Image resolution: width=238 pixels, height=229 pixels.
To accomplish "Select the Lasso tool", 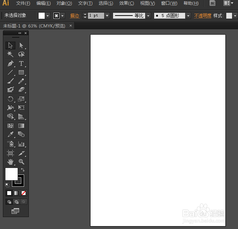I will 21,54.
